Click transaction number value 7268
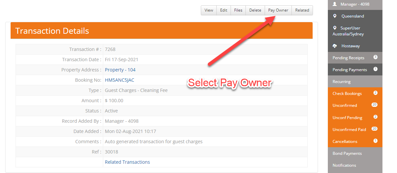This screenshot has height=173, width=397. 110,49
